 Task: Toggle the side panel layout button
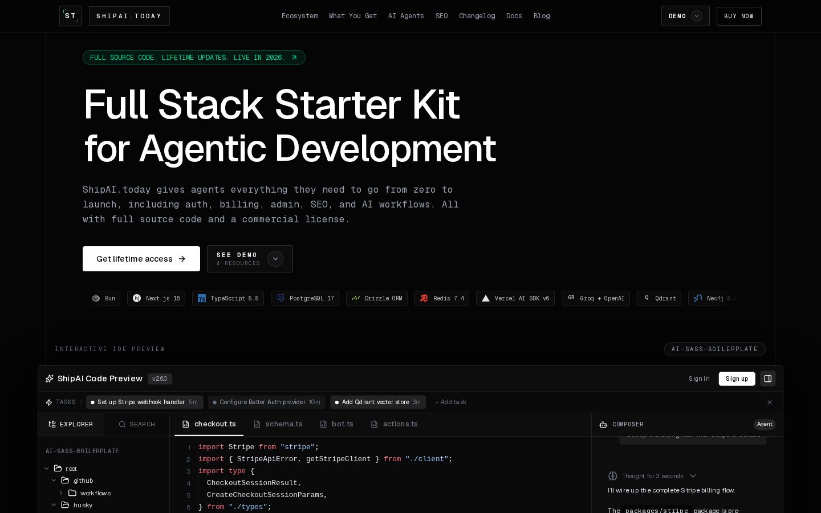click(768, 378)
